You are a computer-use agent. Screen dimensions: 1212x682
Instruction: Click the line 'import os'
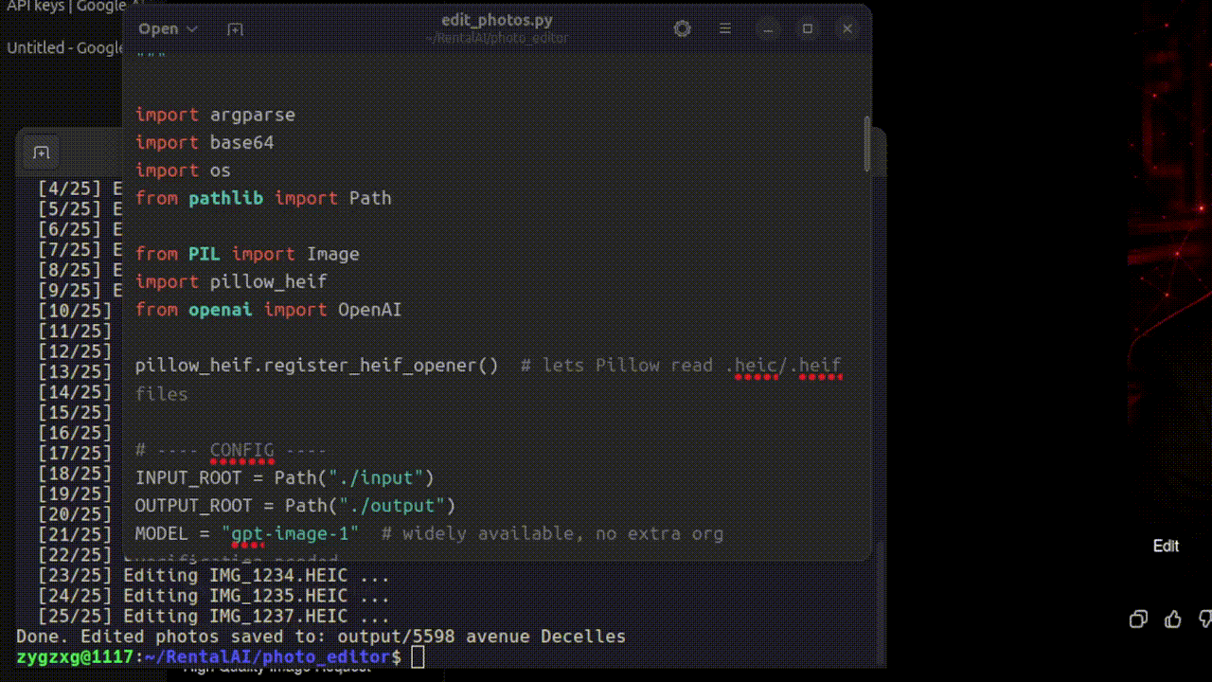(183, 170)
